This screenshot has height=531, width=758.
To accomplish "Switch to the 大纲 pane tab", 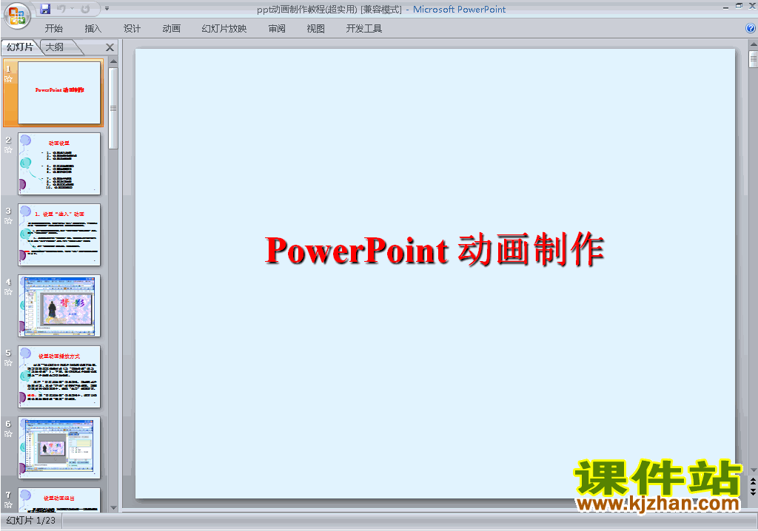I will (x=55, y=47).
